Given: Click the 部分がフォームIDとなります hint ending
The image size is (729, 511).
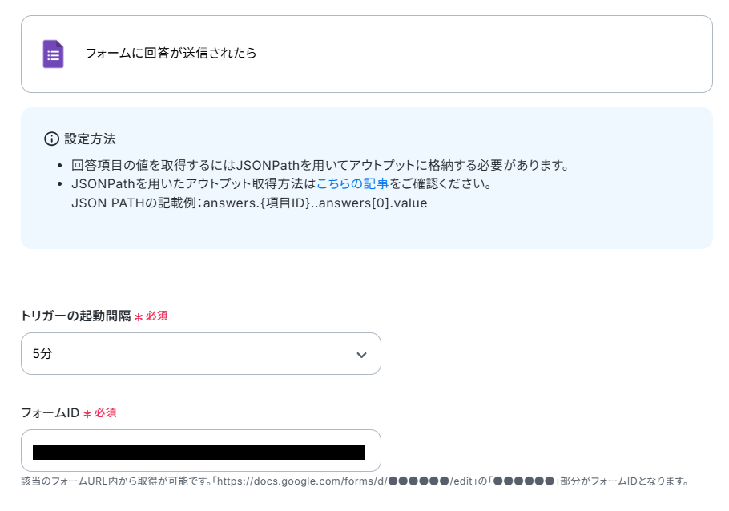Looking at the screenshot, I should (624, 481).
